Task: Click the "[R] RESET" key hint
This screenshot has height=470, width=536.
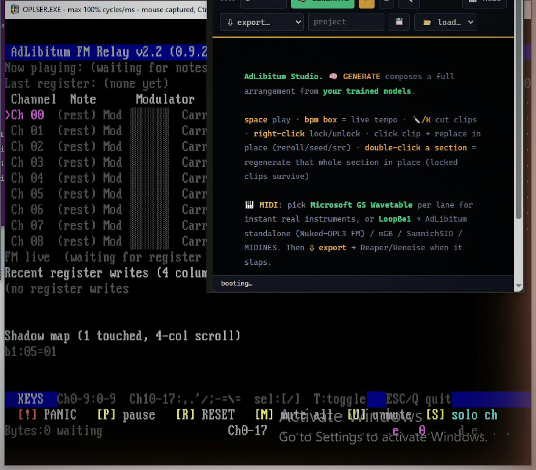Action: (x=205, y=415)
